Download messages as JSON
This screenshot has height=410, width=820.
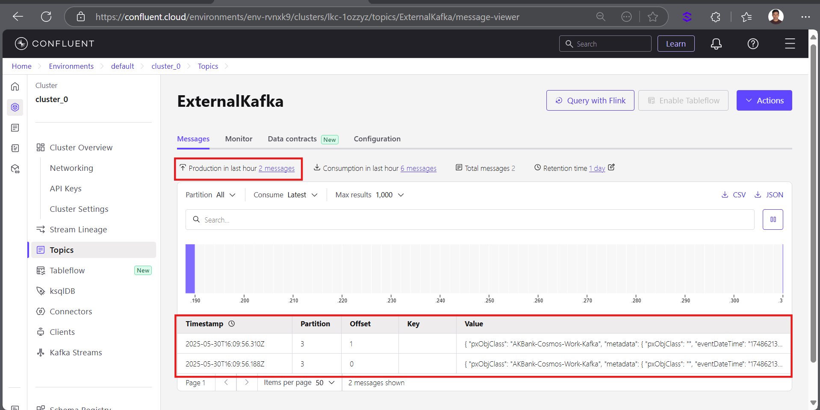pos(769,195)
